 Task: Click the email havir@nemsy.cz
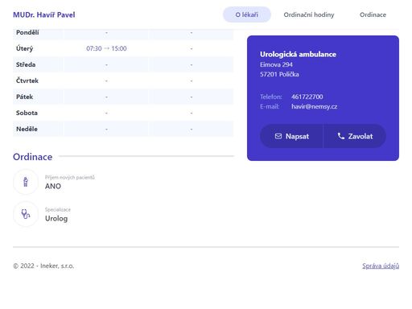tap(315, 106)
